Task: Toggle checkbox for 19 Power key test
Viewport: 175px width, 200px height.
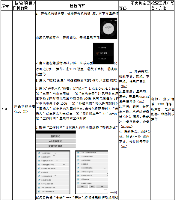Action: [x=78, y=179]
